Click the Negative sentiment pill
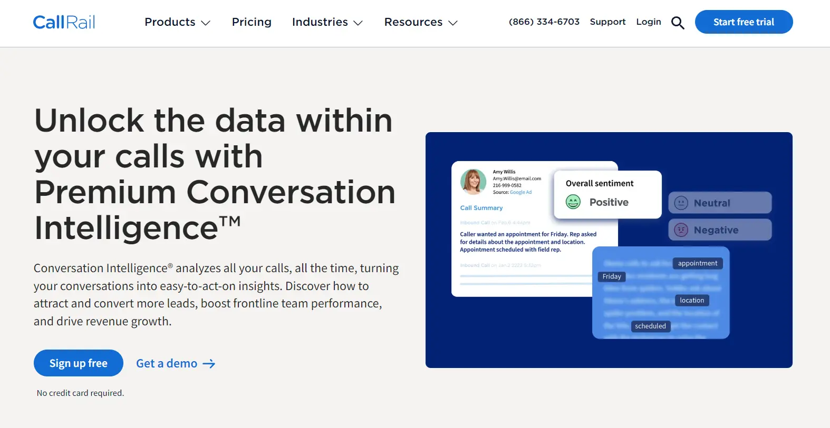 point(720,230)
